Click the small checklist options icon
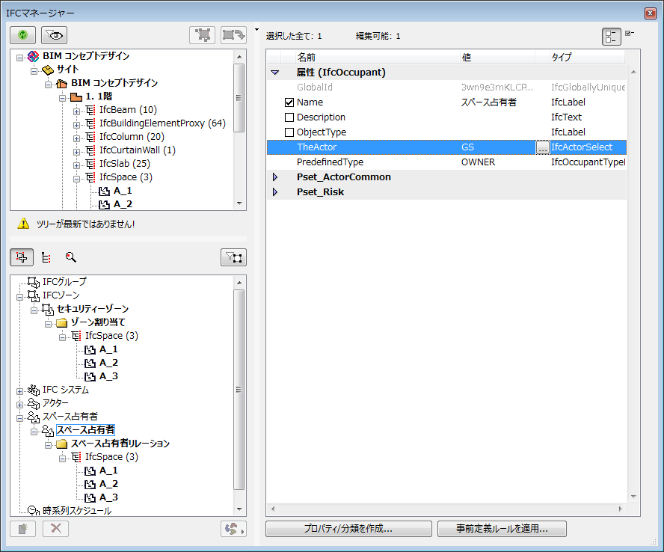This screenshot has width=664, height=552. [630, 33]
